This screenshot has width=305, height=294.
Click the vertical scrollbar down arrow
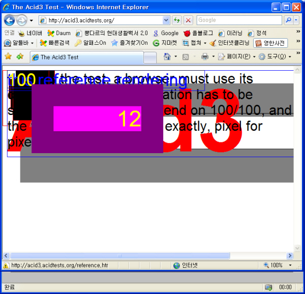297,248
